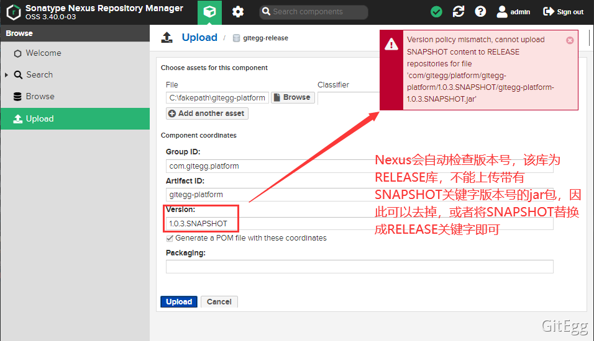Viewport: 594px width, 341px height.
Task: Click the upload icon beside page title
Action: [x=167, y=37]
